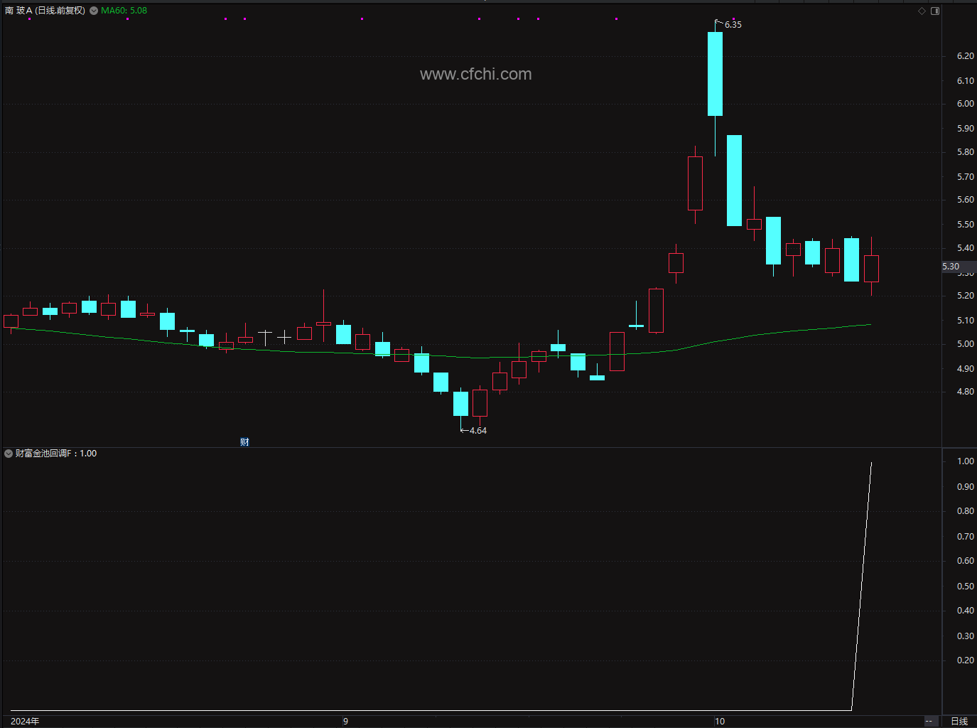This screenshot has width=977, height=728.
Task: Open the MA60 indicator dropdown arrow
Action: pyautogui.click(x=94, y=11)
